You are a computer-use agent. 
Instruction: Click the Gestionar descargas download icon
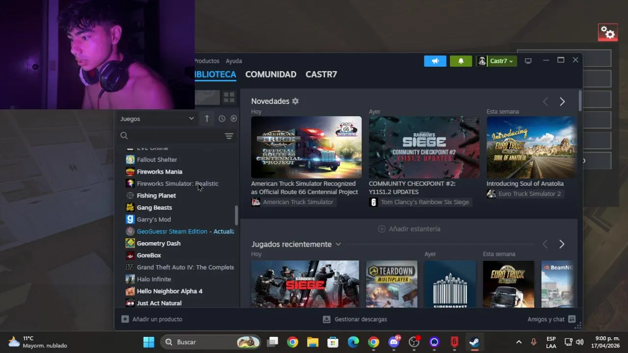pos(327,319)
